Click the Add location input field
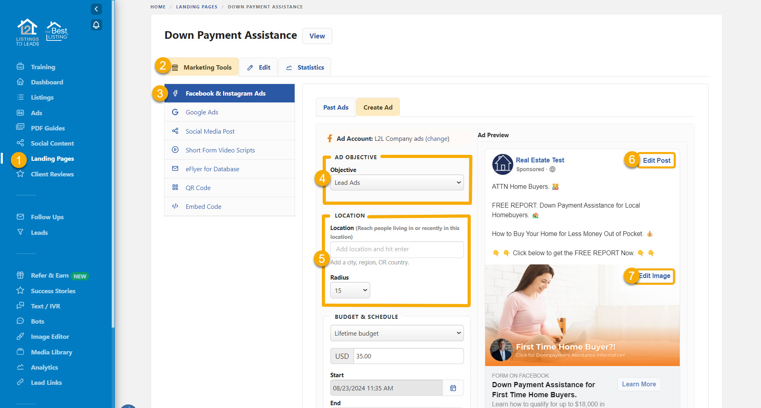The height and width of the screenshot is (408, 761). pos(397,249)
